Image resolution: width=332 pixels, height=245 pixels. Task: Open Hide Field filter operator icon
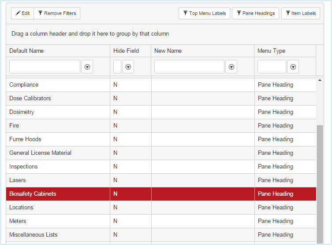[x=128, y=67]
